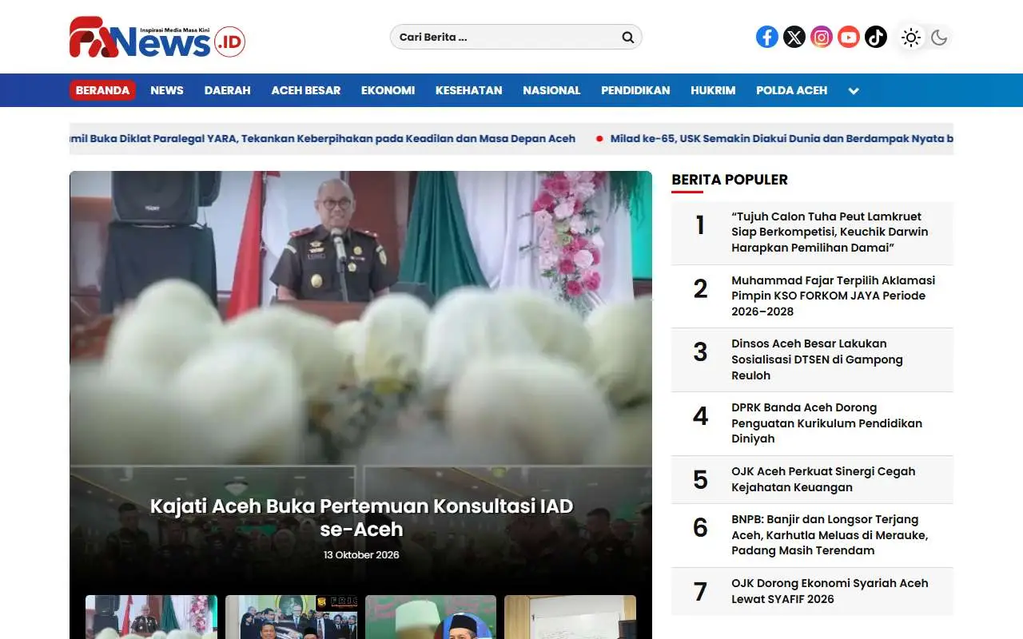
Task: Select the third slider thumbnail with blue cap man
Action: (431, 617)
